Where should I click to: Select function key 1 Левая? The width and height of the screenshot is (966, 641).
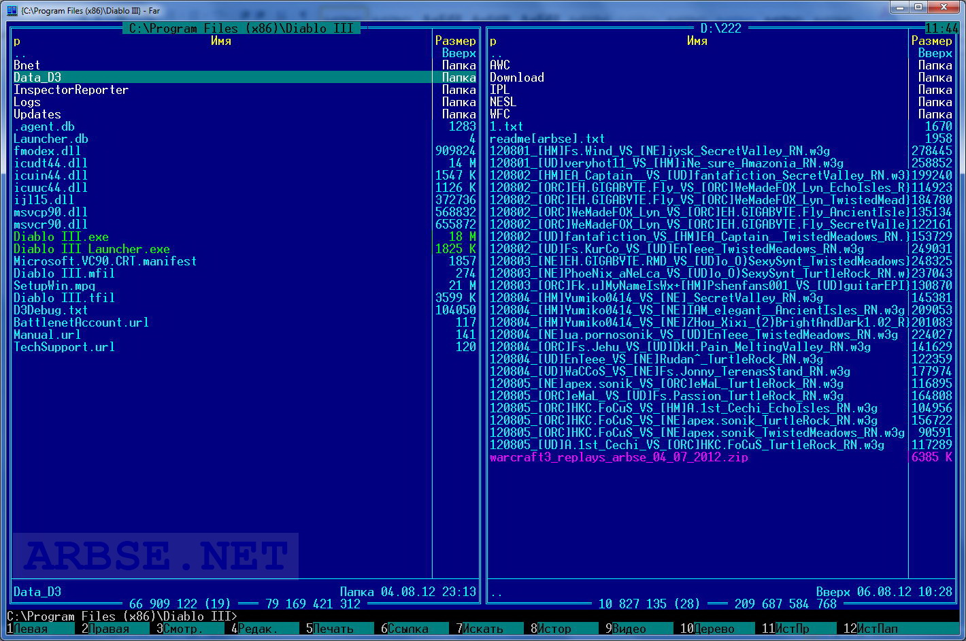tap(40, 629)
